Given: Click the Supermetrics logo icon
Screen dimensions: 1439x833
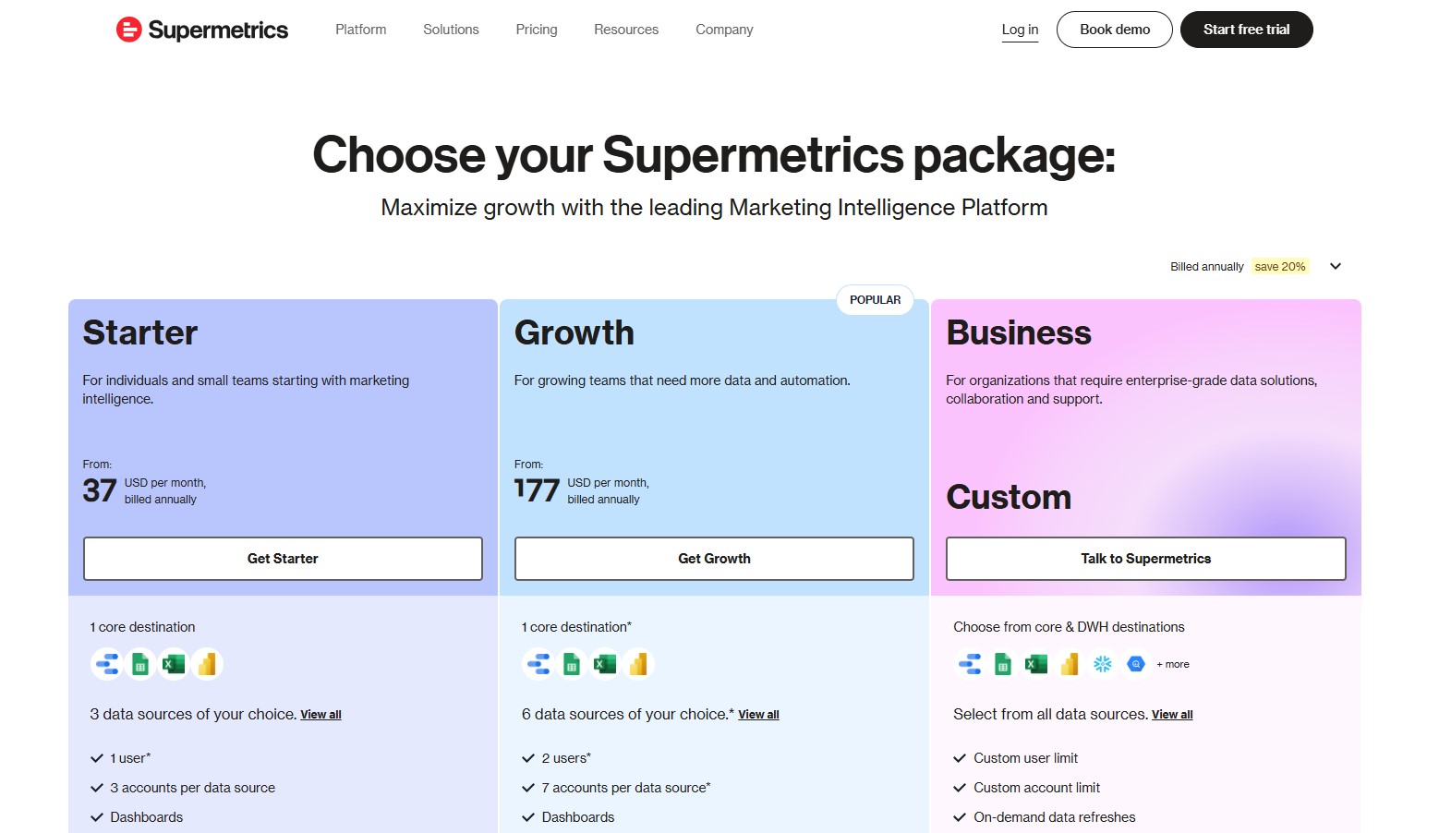Looking at the screenshot, I should point(128,30).
